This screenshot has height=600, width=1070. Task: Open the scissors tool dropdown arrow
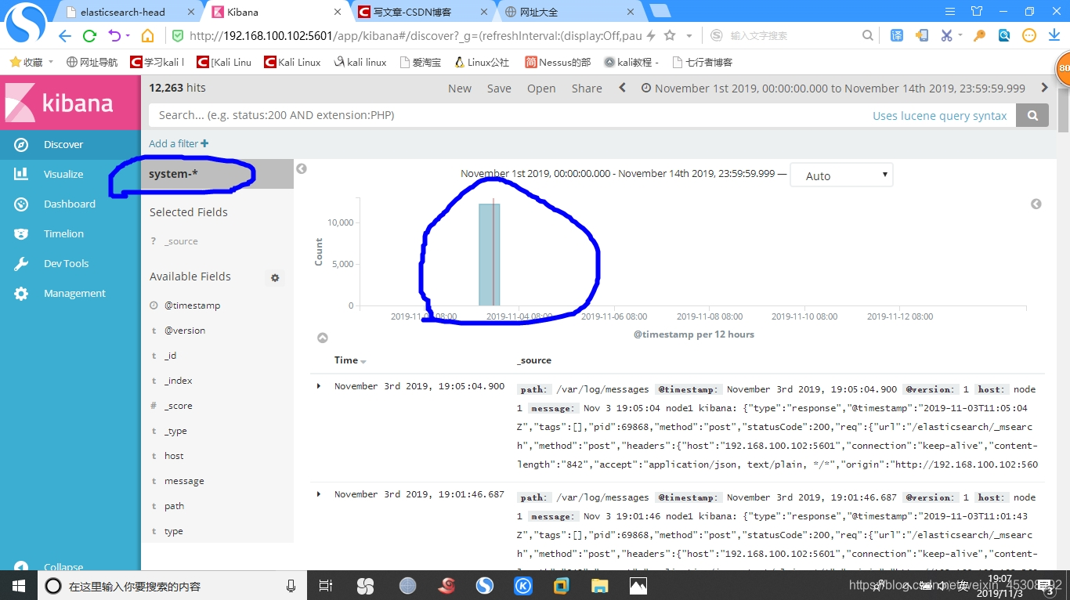point(960,36)
